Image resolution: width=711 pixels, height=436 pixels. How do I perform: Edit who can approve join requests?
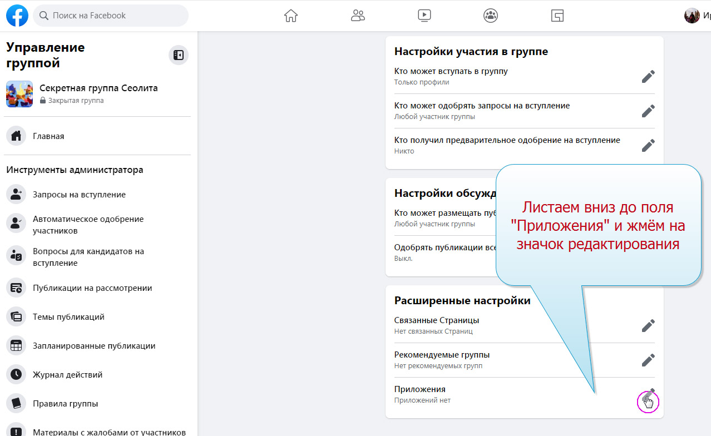tap(648, 111)
